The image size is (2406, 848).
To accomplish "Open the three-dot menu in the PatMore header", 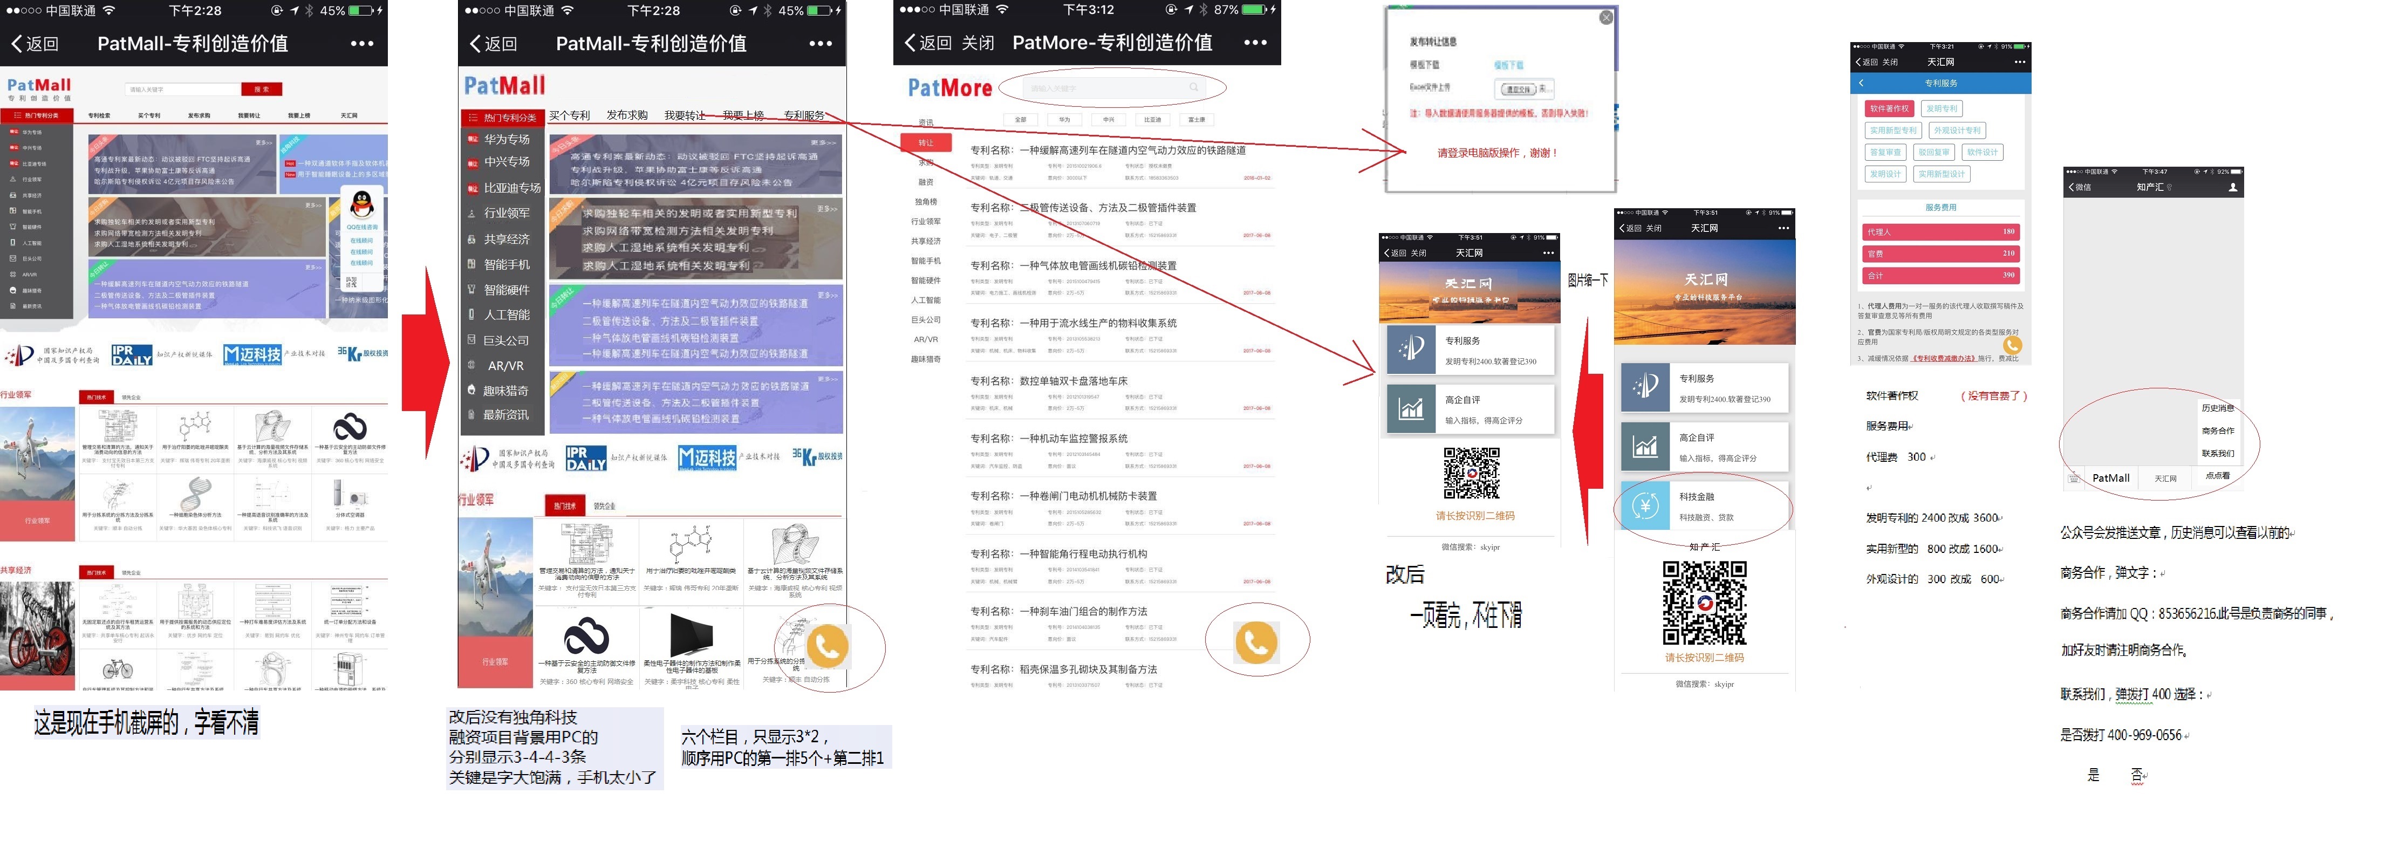I will coord(1255,42).
